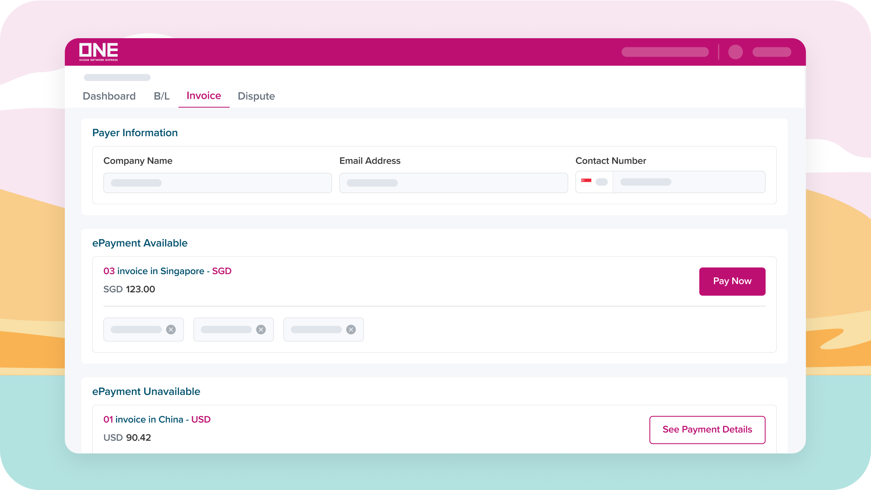This screenshot has width=871, height=490.
Task: Open the Dispute tab
Action: tap(256, 96)
